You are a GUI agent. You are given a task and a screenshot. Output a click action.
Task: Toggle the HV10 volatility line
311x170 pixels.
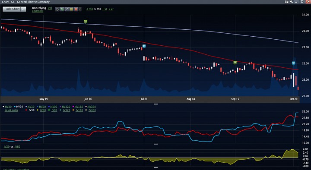(8, 107)
